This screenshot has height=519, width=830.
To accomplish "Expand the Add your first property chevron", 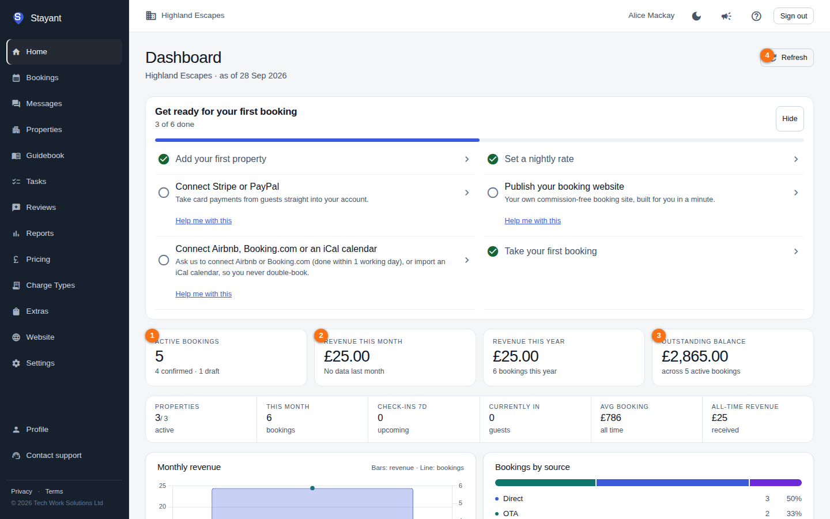I will click(467, 159).
